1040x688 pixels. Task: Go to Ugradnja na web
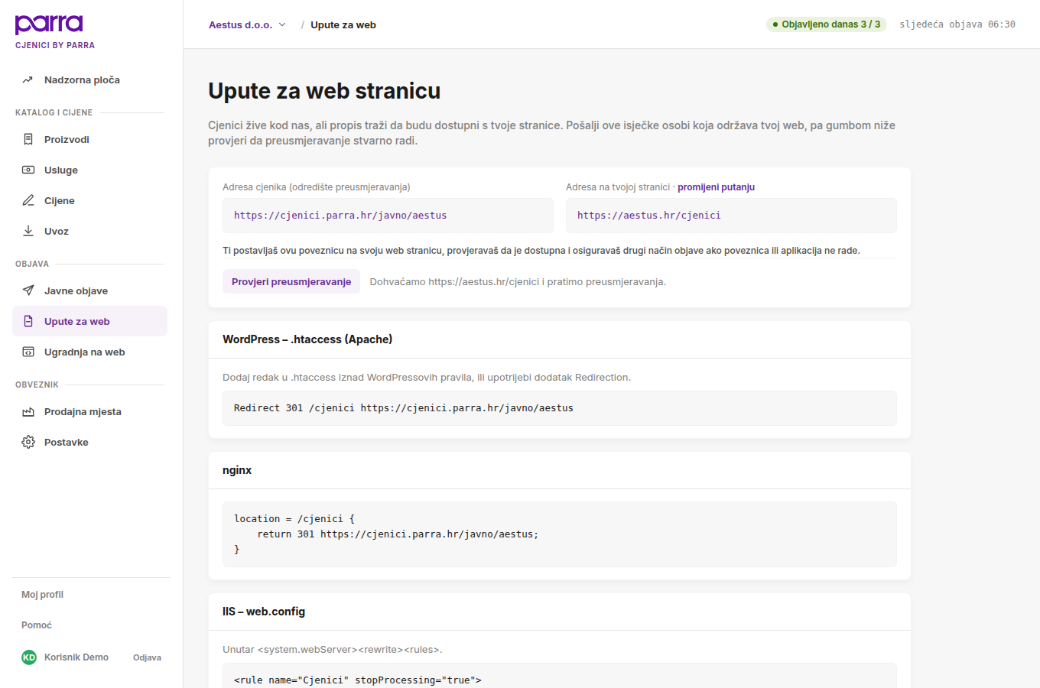coord(89,352)
